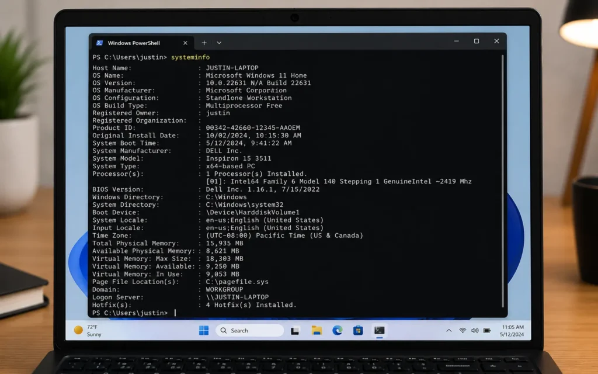Click PowerShell icon on tab
Screen dimensions: 598x374
pos(99,43)
